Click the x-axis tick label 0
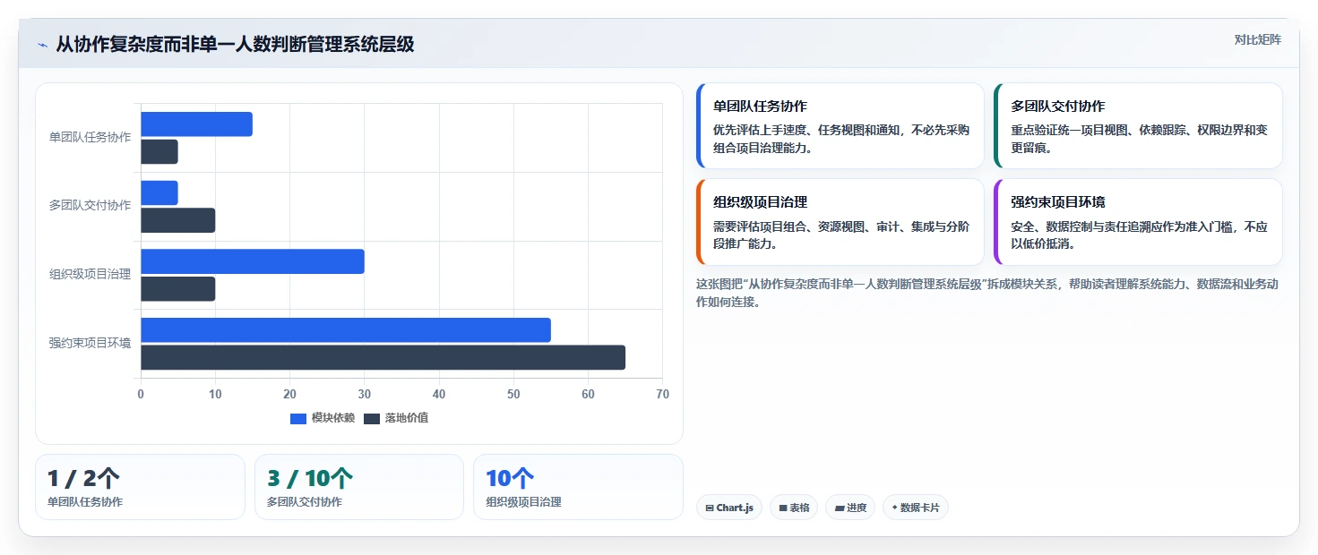Screen dimensions: 1318x555 coord(141,394)
